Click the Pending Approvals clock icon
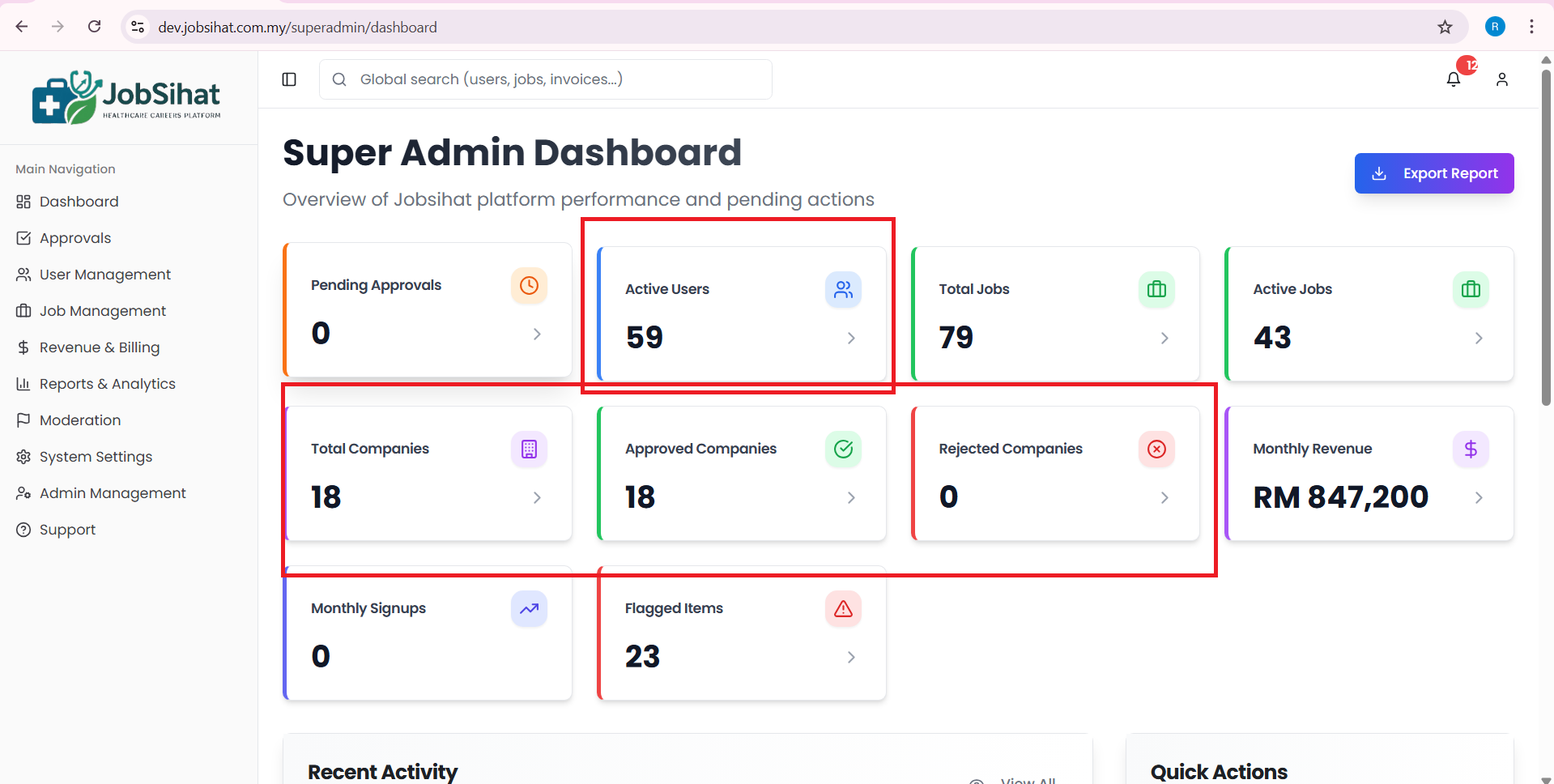The height and width of the screenshot is (784, 1554). 529,286
